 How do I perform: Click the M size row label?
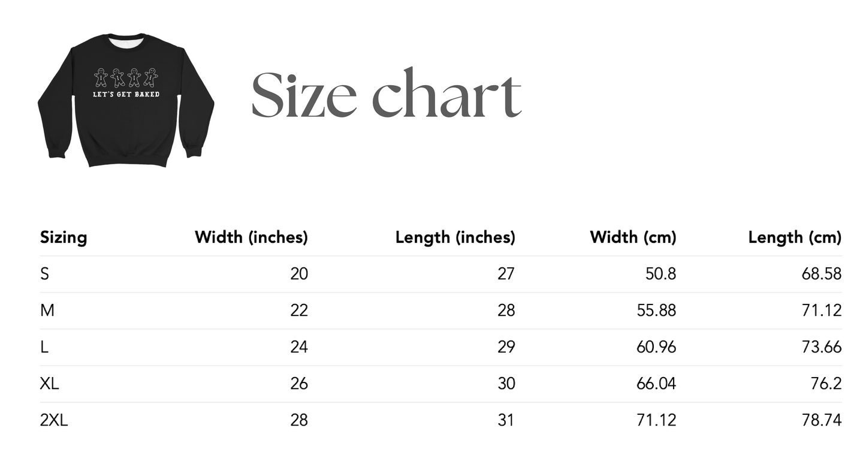pos(47,311)
